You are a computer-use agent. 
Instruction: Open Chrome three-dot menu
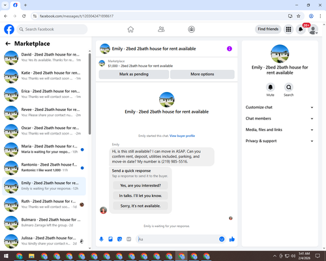320,16
